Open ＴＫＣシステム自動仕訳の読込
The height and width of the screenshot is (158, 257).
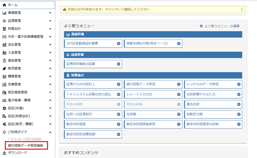(93, 94)
